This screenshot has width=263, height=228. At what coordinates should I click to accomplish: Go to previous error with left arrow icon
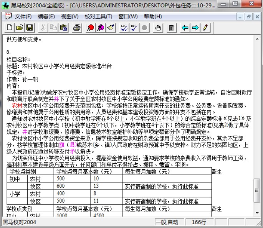tap(185, 28)
